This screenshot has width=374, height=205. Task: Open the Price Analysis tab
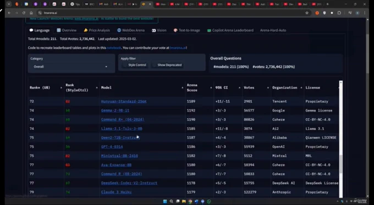pyautogui.click(x=97, y=30)
